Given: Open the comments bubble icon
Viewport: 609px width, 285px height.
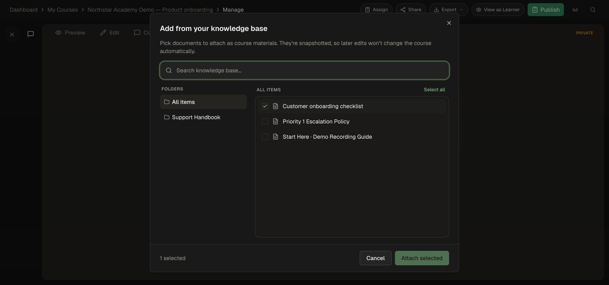Looking at the screenshot, I should click(x=31, y=34).
